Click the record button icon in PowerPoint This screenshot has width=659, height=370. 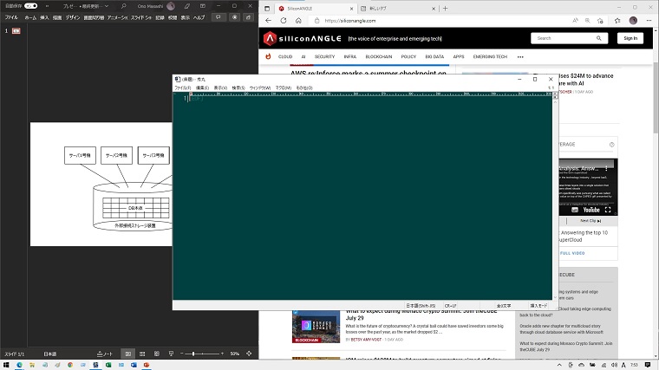click(233, 16)
